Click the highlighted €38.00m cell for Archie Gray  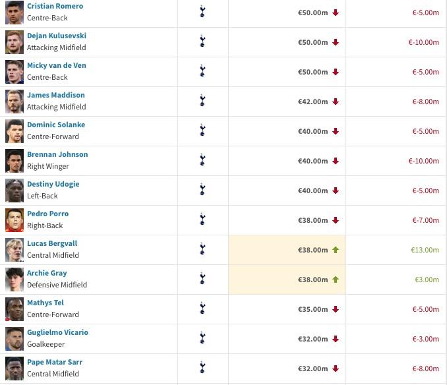click(287, 280)
